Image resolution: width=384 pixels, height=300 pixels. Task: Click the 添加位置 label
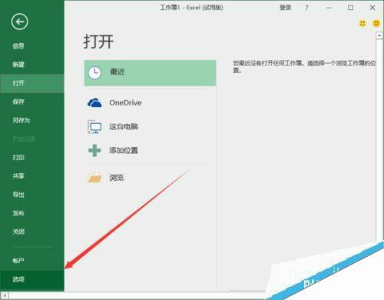(x=124, y=150)
